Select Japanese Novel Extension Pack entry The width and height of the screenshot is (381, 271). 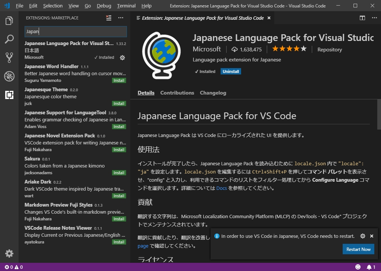[x=75, y=143]
